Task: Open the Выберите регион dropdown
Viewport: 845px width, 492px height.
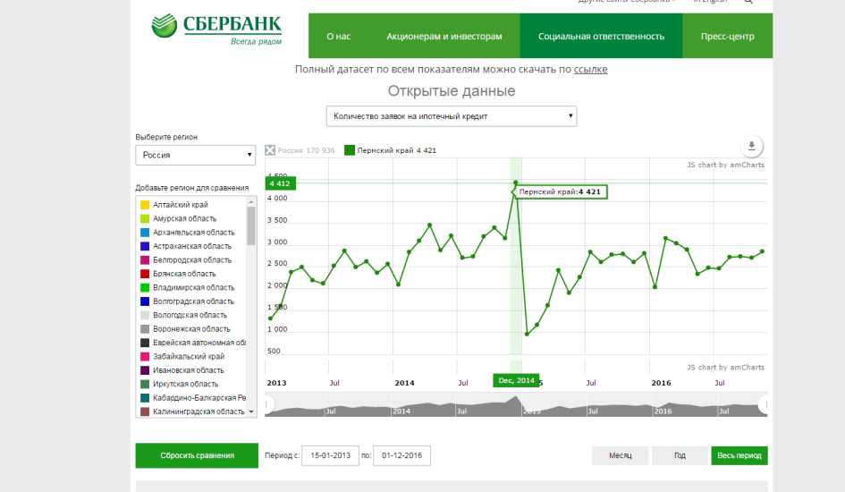Action: [195, 155]
